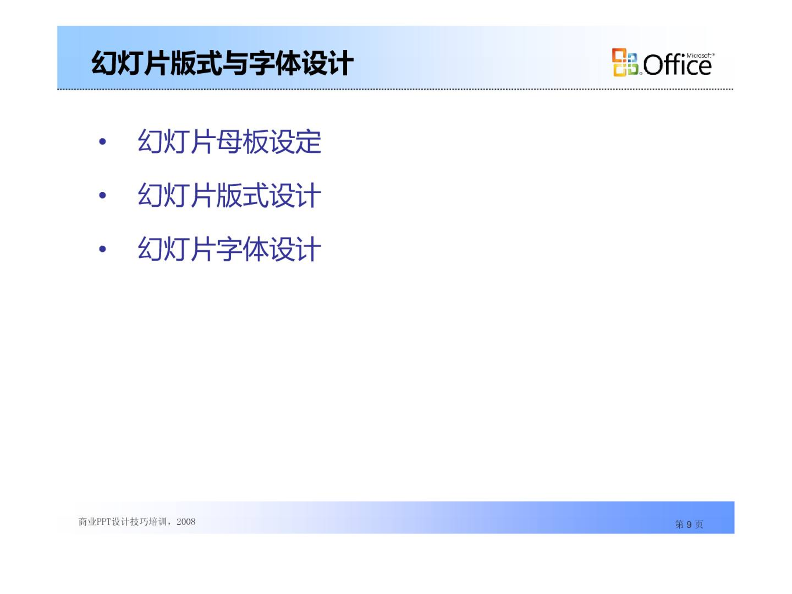Select bullet text 幻灯片母板设定

tap(229, 141)
